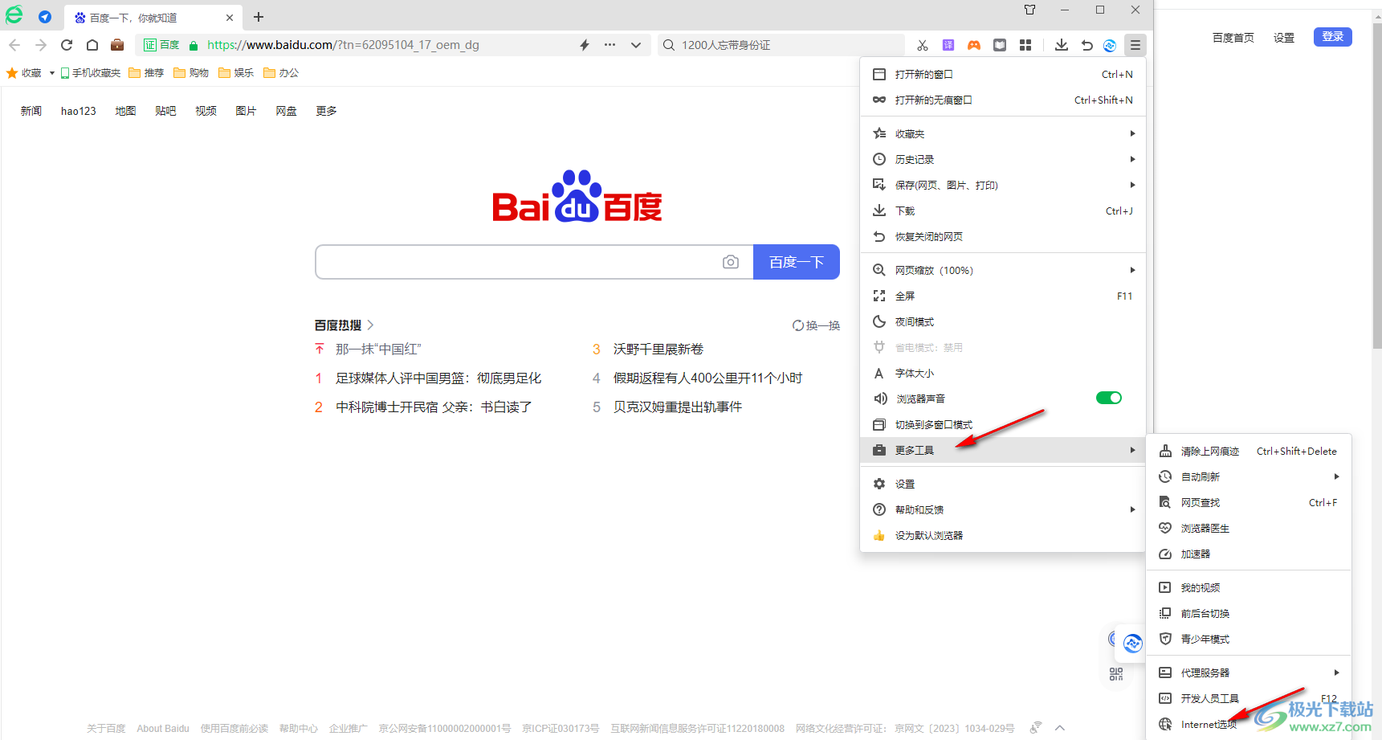Expand the 帮助和反馈 submenu

point(1003,509)
